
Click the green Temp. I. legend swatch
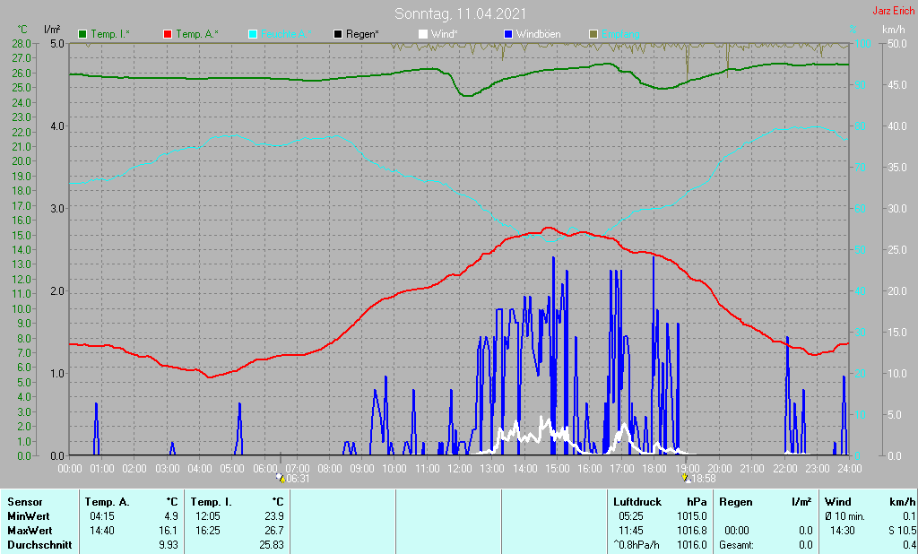click(82, 34)
